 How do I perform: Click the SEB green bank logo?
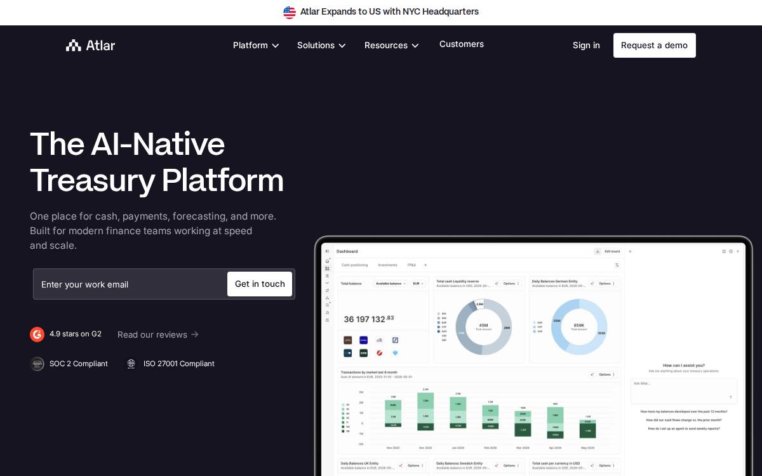coord(363,353)
